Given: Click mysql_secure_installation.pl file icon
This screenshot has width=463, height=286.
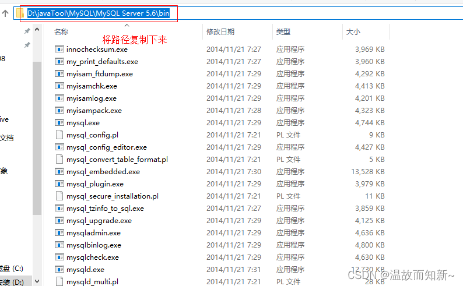Looking at the screenshot, I should pyautogui.click(x=59, y=196).
